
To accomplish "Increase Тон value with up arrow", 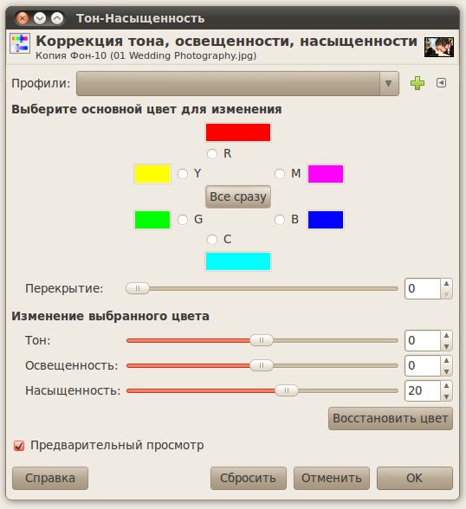I will [x=447, y=336].
